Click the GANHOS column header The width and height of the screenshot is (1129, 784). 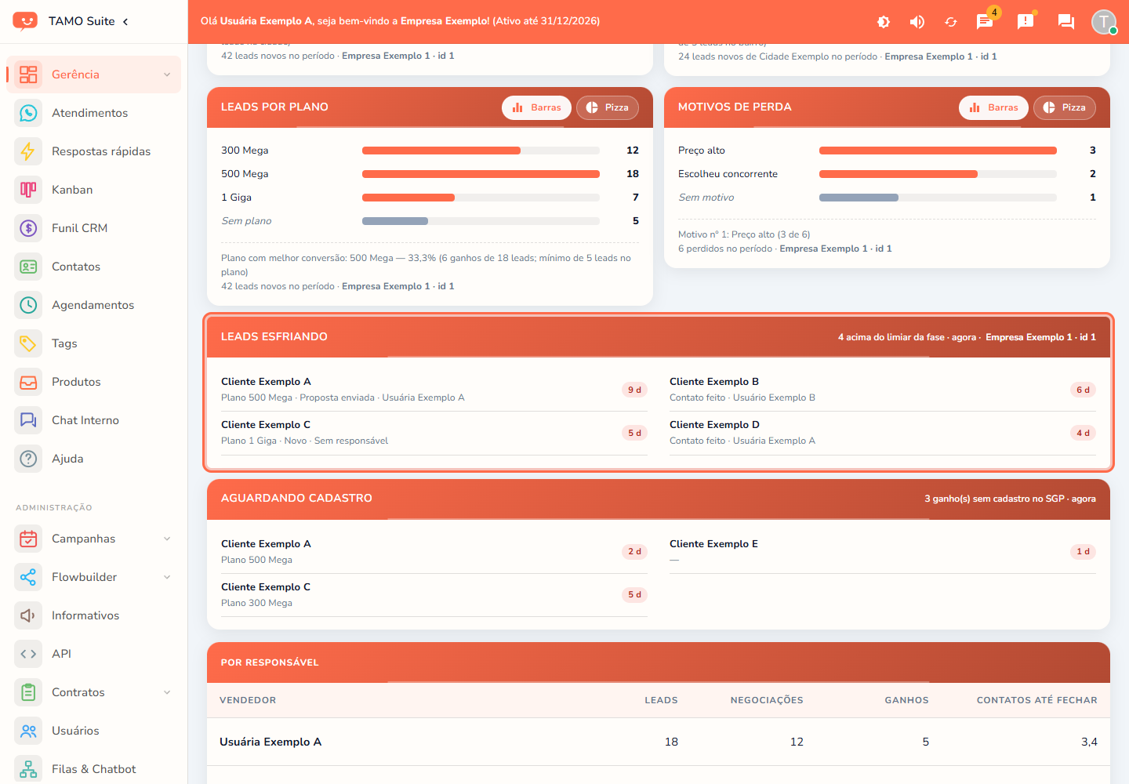pyautogui.click(x=906, y=700)
